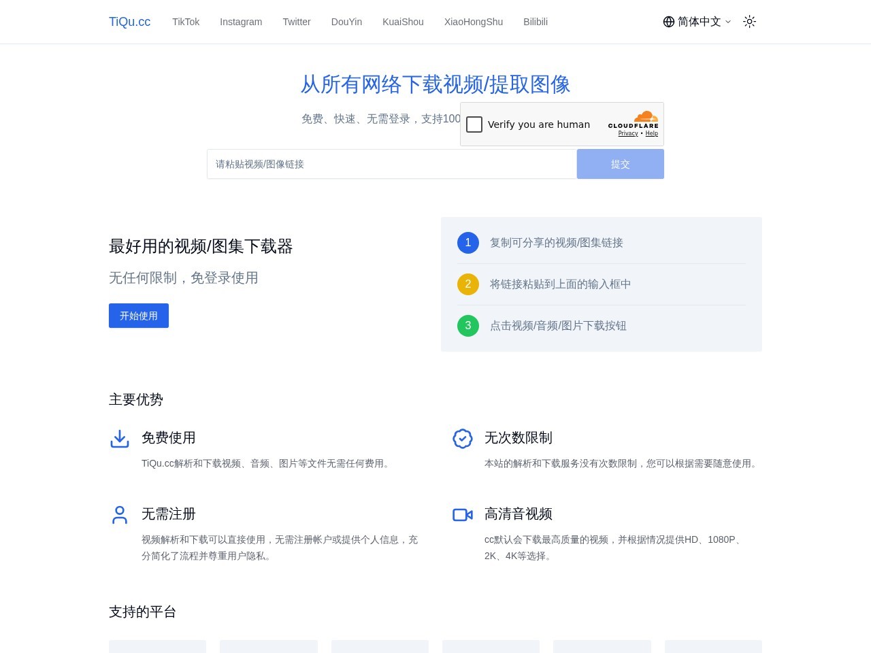Viewport: 871px width, 653px height.
Task: Click the badge check icon beside 无次数限制
Action: 463,439
